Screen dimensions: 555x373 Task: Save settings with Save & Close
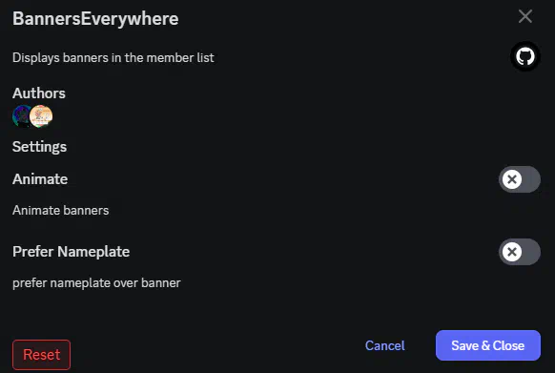pos(488,345)
